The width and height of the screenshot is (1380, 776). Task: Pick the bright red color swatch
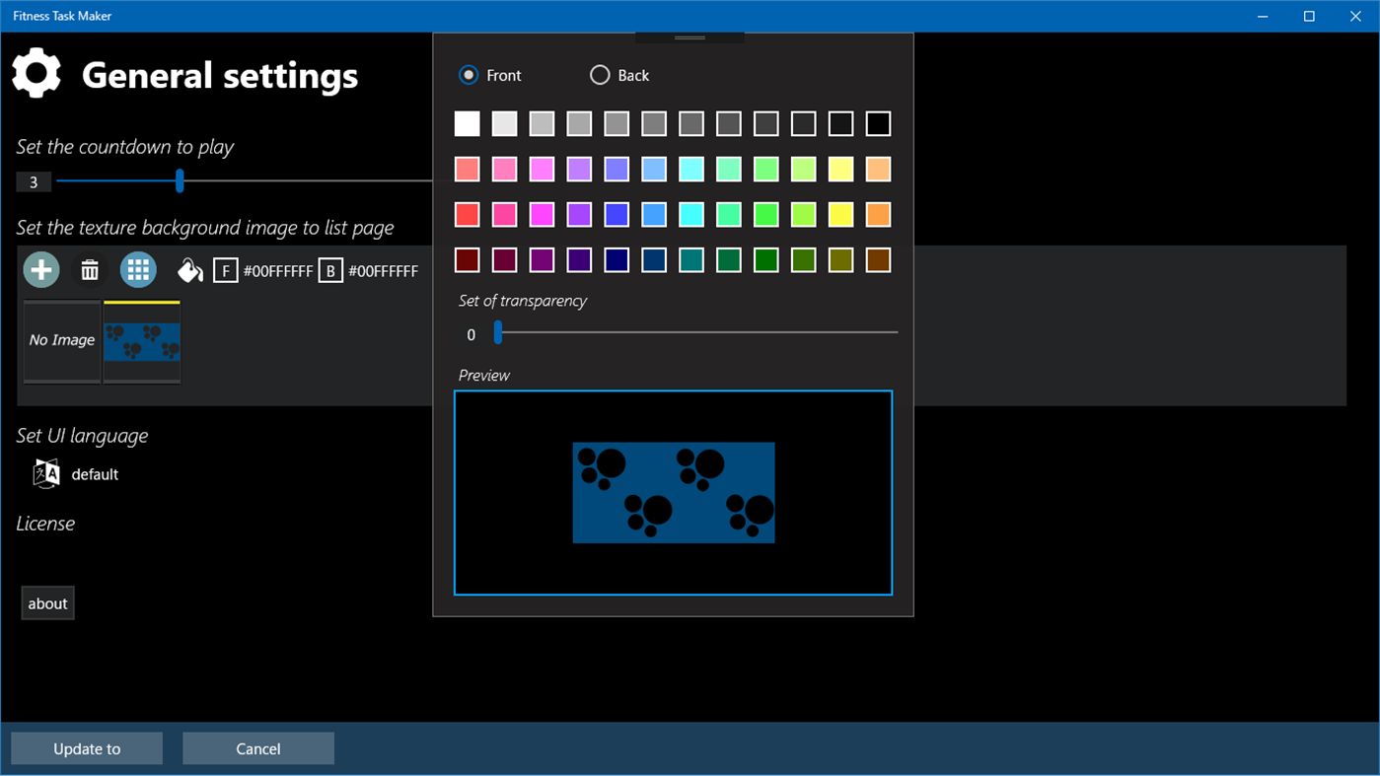468,214
